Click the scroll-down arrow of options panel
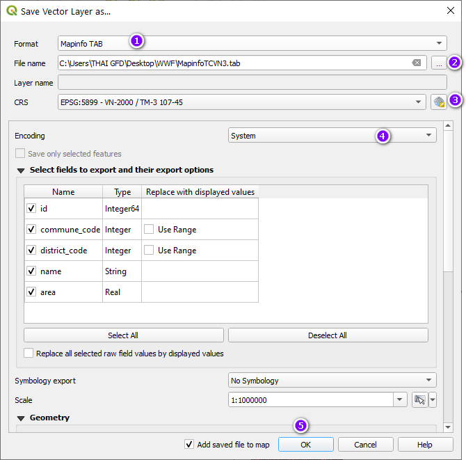Screen dimensions: 466x460 click(448, 427)
